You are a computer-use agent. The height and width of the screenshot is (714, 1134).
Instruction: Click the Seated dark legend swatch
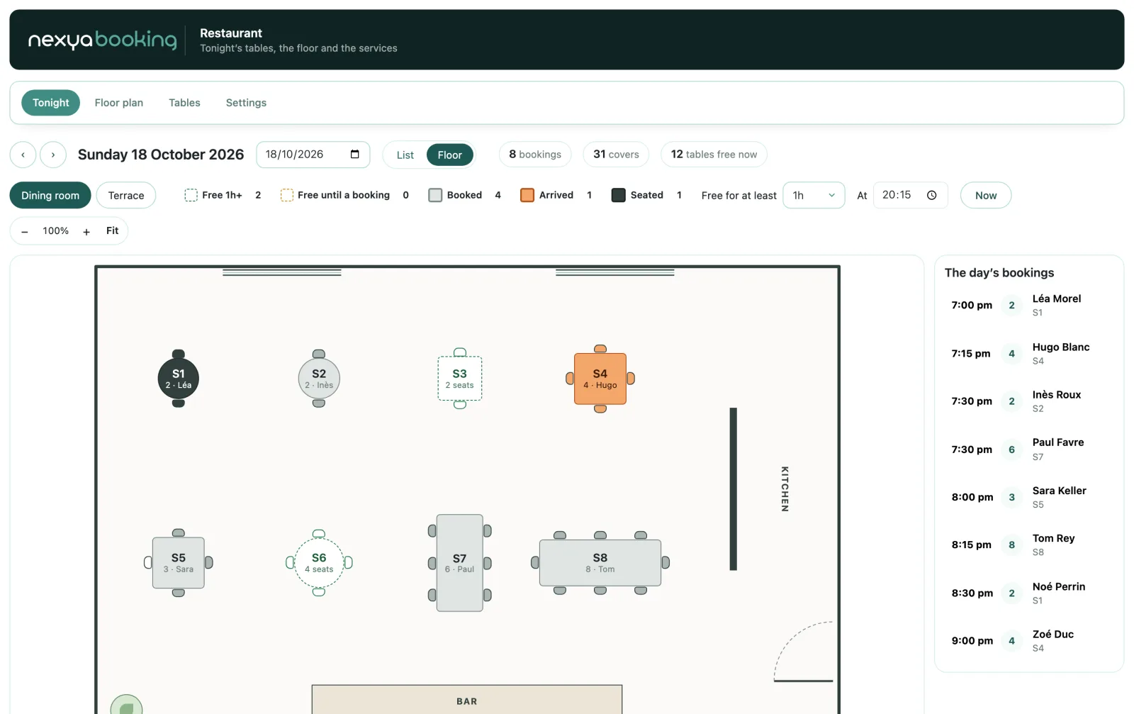point(618,195)
